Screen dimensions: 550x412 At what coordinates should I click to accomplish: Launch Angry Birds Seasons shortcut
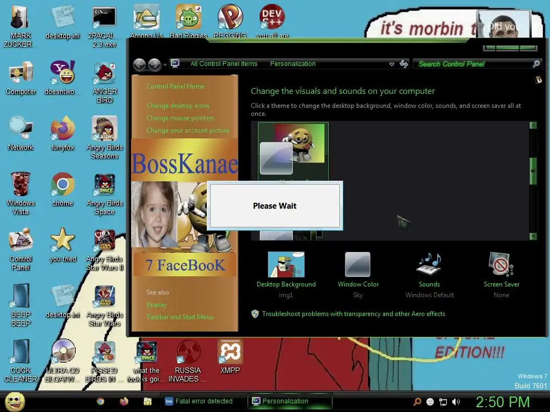105,138
